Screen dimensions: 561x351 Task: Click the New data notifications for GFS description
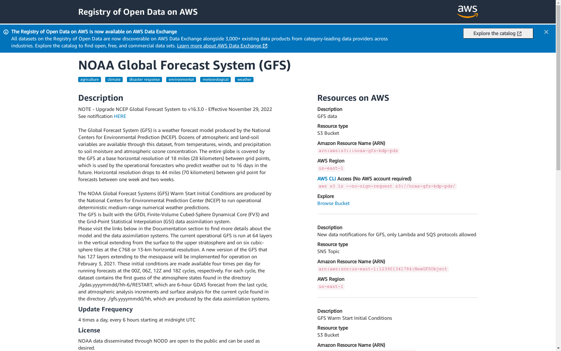click(x=397, y=234)
